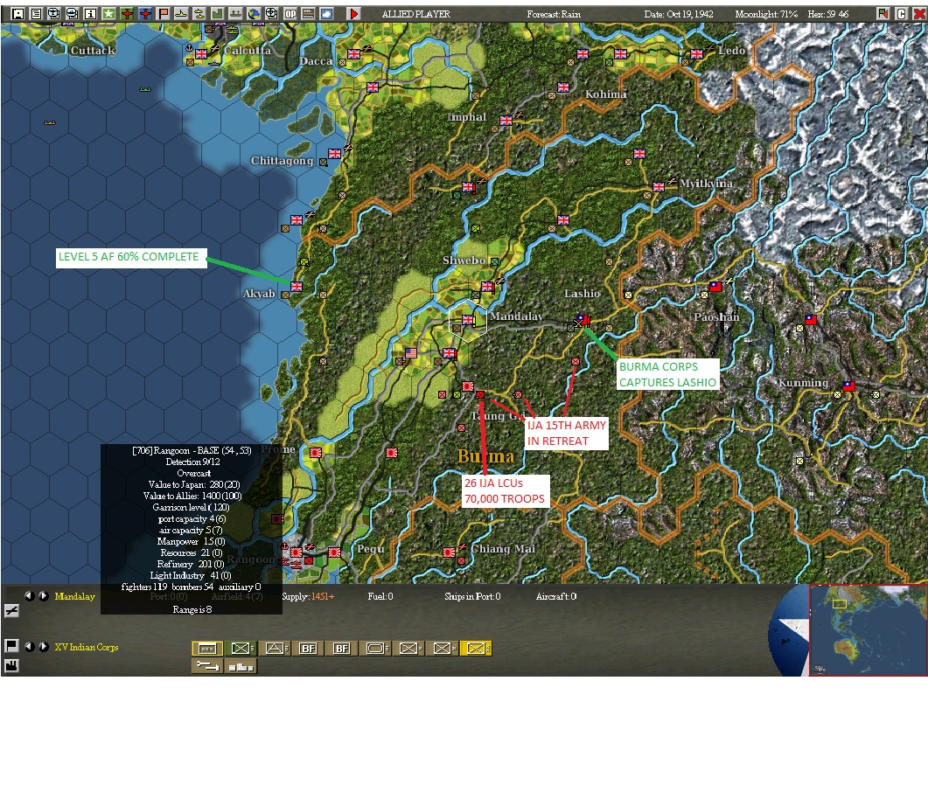Click the Supply: 1451+ value
The image size is (928, 785).
309,596
